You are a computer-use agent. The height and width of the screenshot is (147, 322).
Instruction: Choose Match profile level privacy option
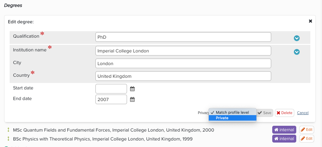point(232,112)
